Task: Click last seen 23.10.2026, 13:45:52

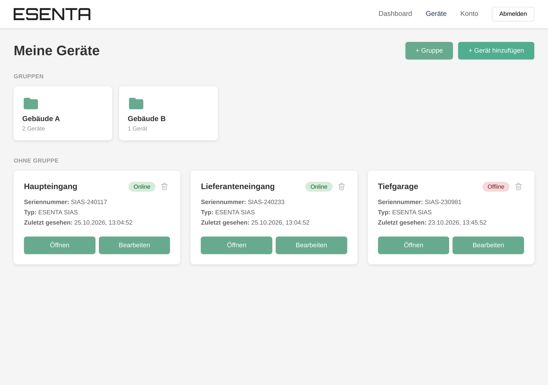Action: 457,222
